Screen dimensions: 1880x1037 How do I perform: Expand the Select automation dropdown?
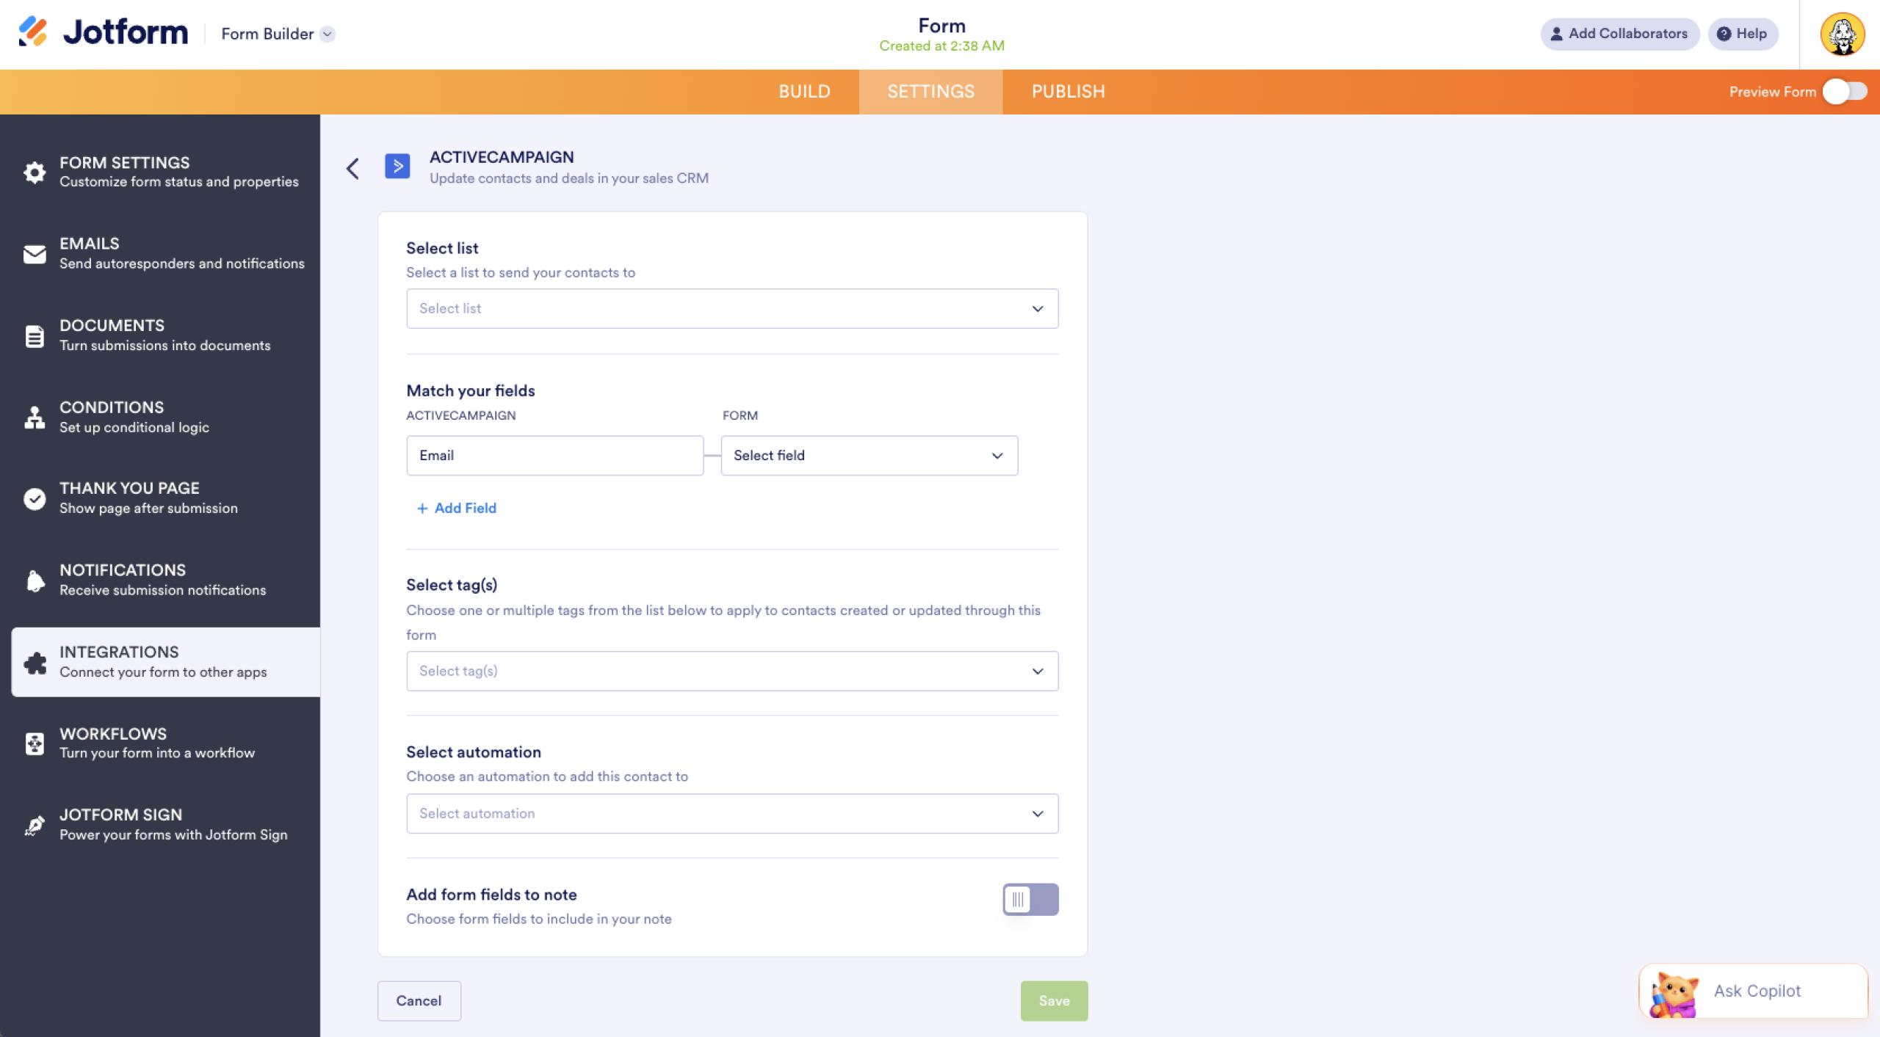click(731, 813)
